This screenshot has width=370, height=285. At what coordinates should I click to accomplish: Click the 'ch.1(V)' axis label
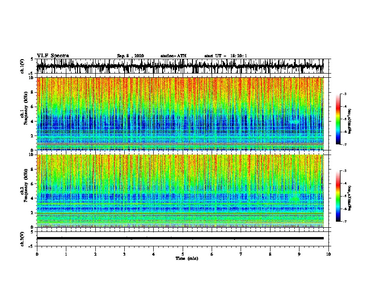coord(22,66)
